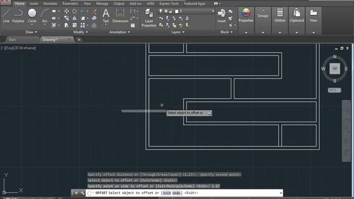Select the Mirror tool in Modify panel
This screenshot has height=199, width=354.
coord(75,18)
